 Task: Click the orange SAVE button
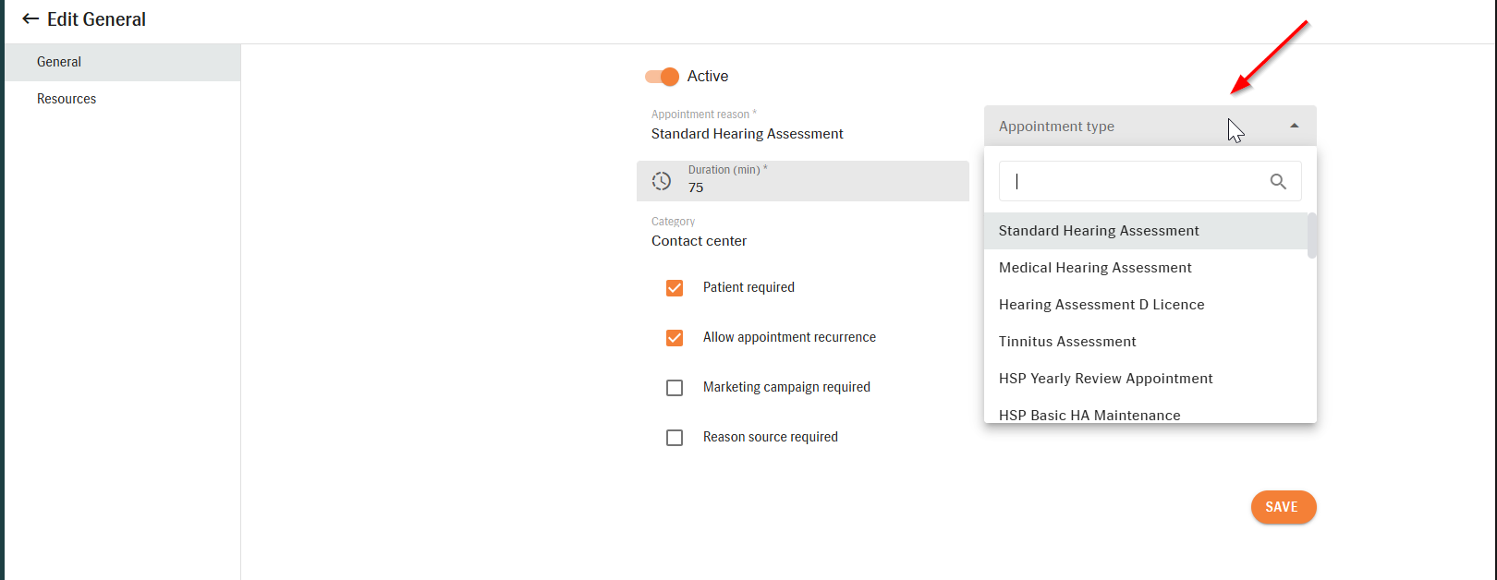click(1284, 507)
